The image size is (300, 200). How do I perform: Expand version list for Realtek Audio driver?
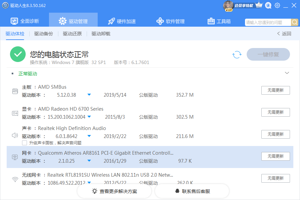click(89, 136)
